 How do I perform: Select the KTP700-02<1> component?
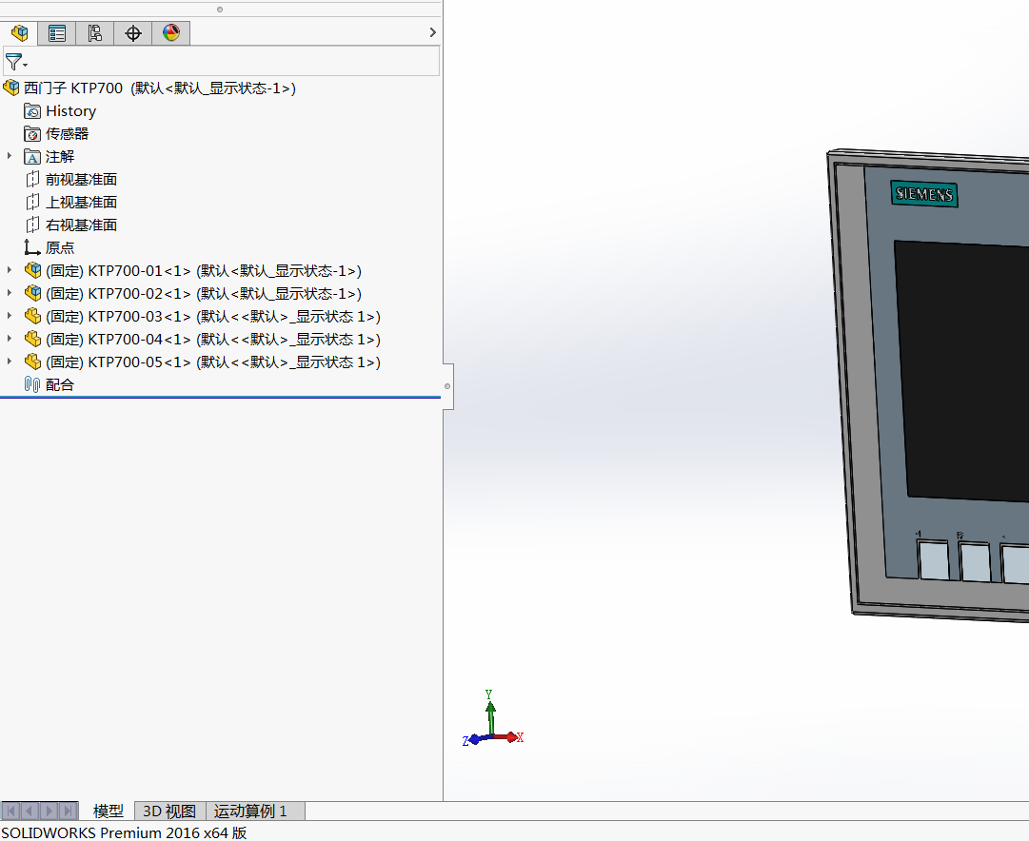[204, 294]
